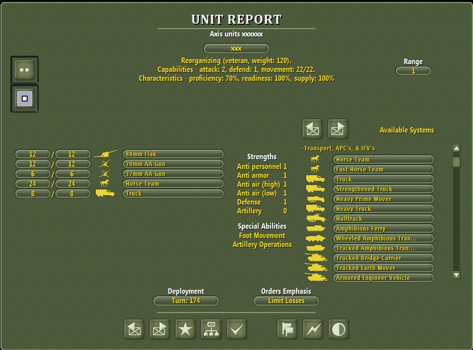Select the 37mm AA Gun equipment entry
Screen dimensions: 473x350
(x=173, y=174)
